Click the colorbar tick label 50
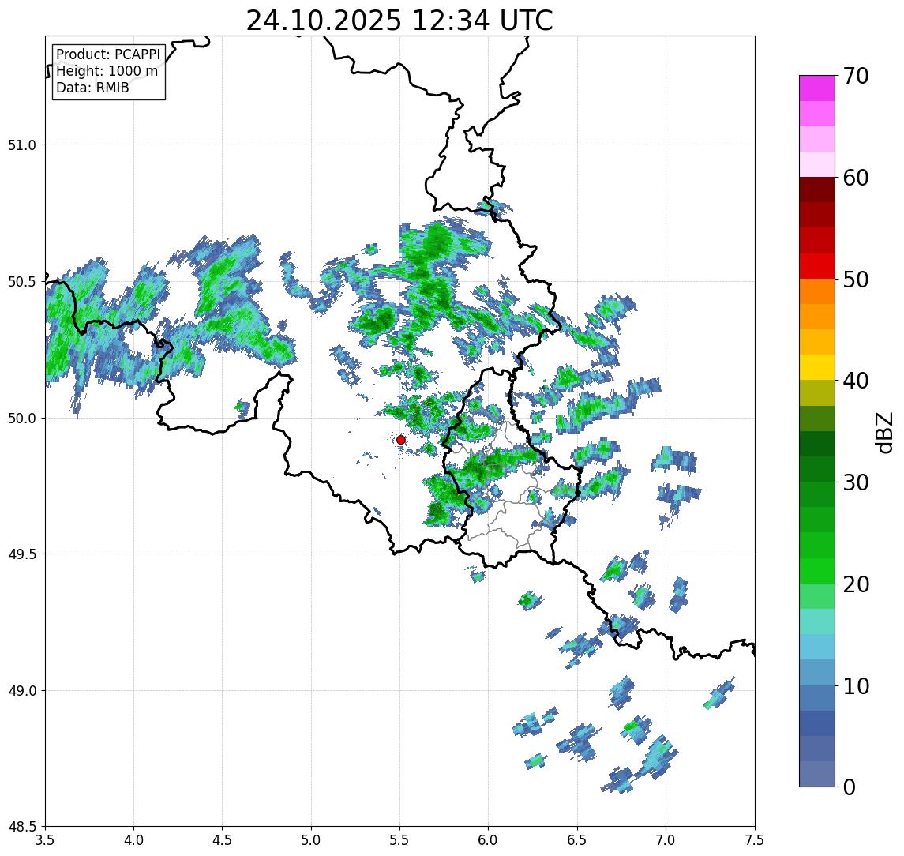 point(856,280)
